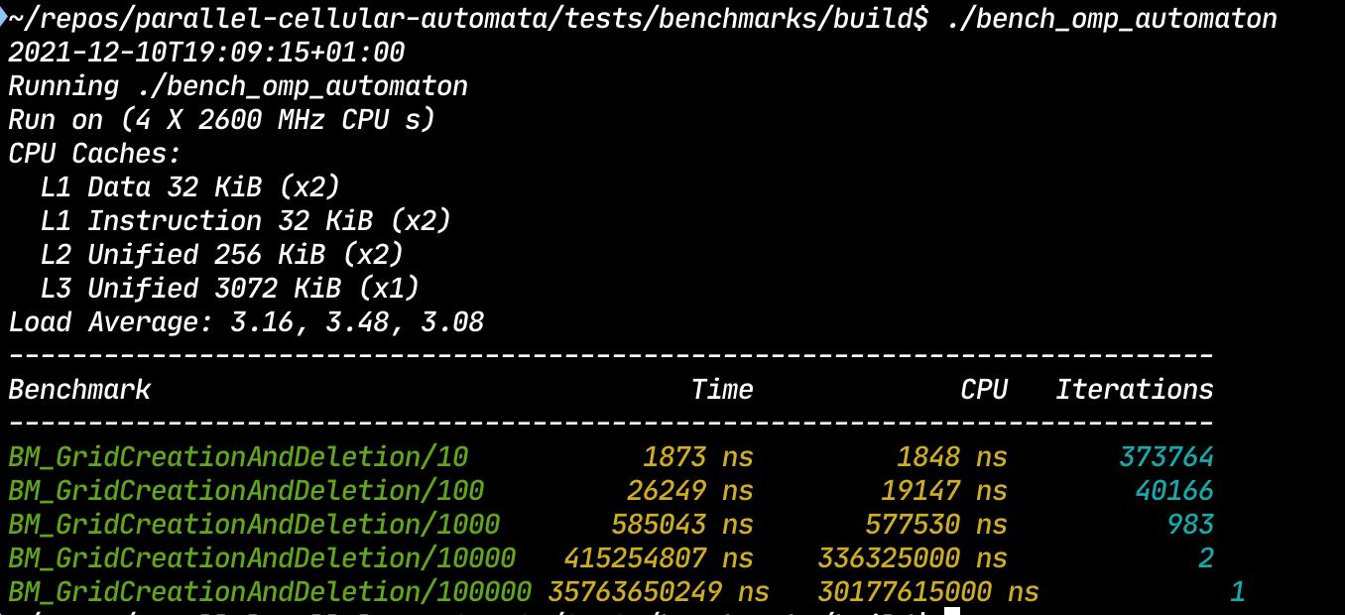This screenshot has height=615, width=1345.
Task: Click the CPU value 1848 ns
Action: pyautogui.click(x=952, y=457)
